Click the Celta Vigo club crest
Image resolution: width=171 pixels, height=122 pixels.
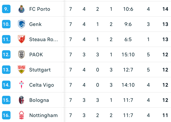tap(21, 85)
